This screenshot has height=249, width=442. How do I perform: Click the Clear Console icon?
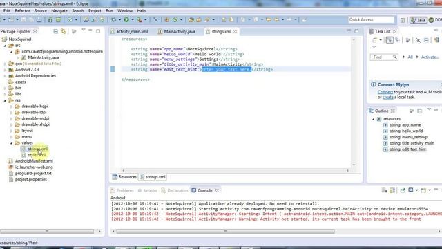[x=384, y=190]
